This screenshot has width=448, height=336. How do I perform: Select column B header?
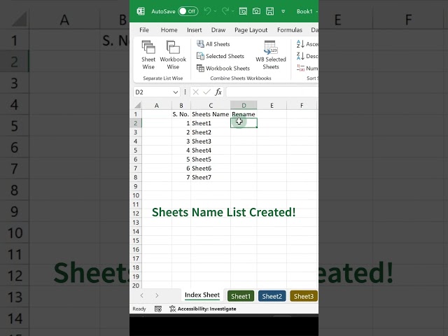(x=181, y=106)
